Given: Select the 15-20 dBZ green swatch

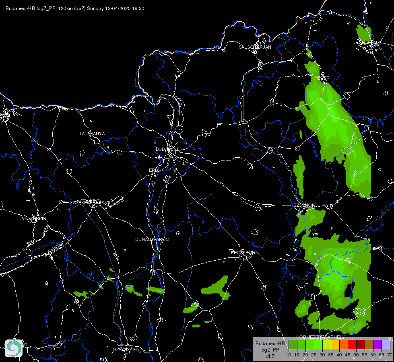Looking at the screenshot, I should pos(301,344).
